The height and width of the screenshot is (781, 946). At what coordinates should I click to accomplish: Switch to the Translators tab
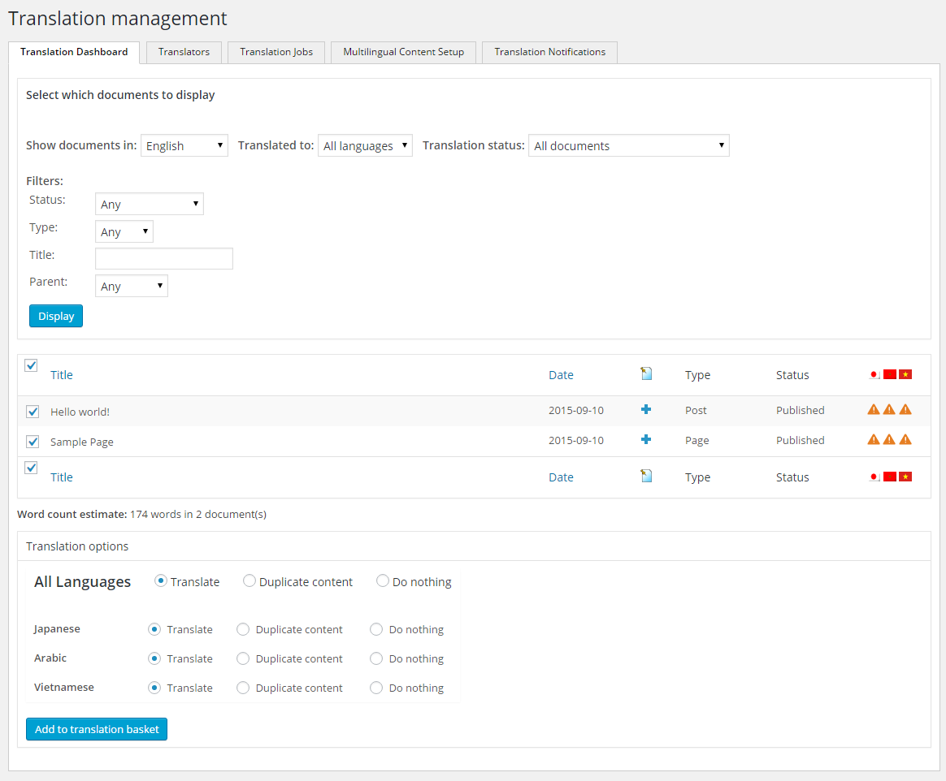(x=184, y=52)
